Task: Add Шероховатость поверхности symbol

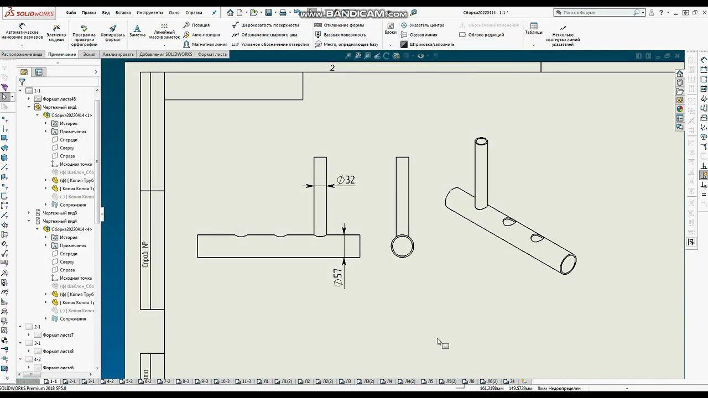Action: [x=265, y=25]
